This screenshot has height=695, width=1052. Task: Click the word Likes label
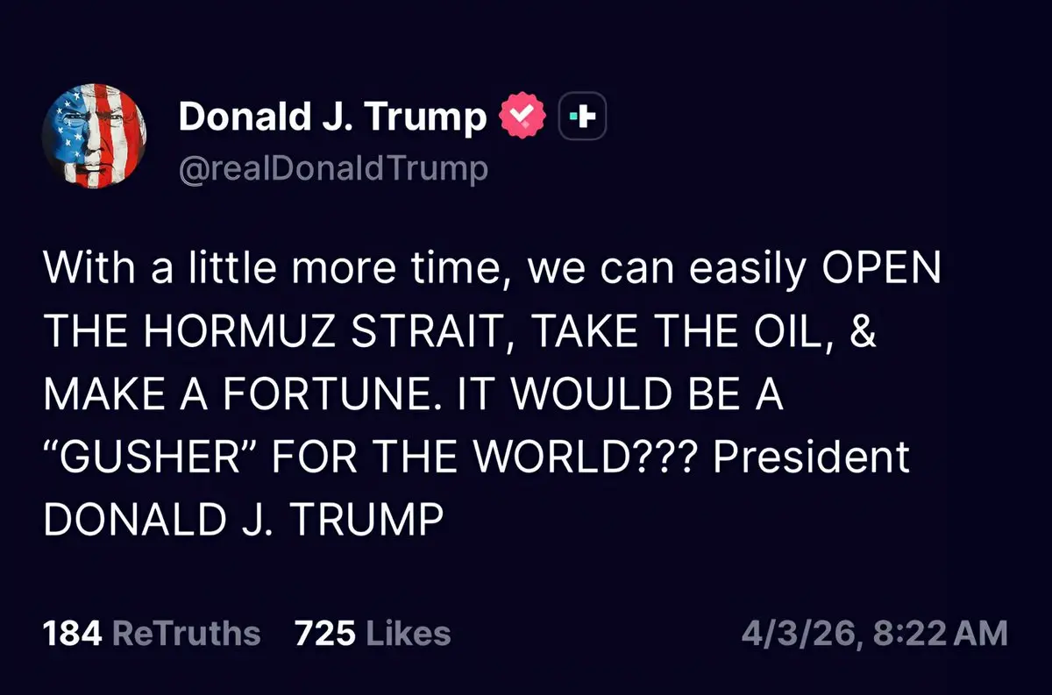(x=407, y=633)
